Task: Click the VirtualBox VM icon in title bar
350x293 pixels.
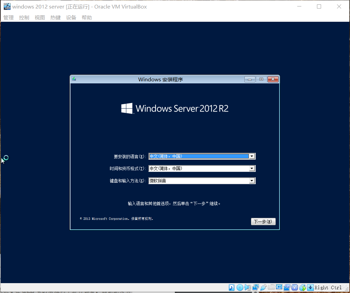Action: (x=7, y=6)
